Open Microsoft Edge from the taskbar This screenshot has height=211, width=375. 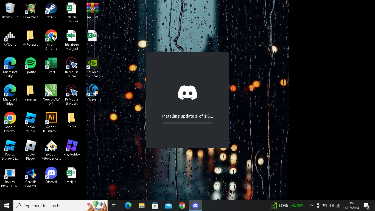[128, 206]
